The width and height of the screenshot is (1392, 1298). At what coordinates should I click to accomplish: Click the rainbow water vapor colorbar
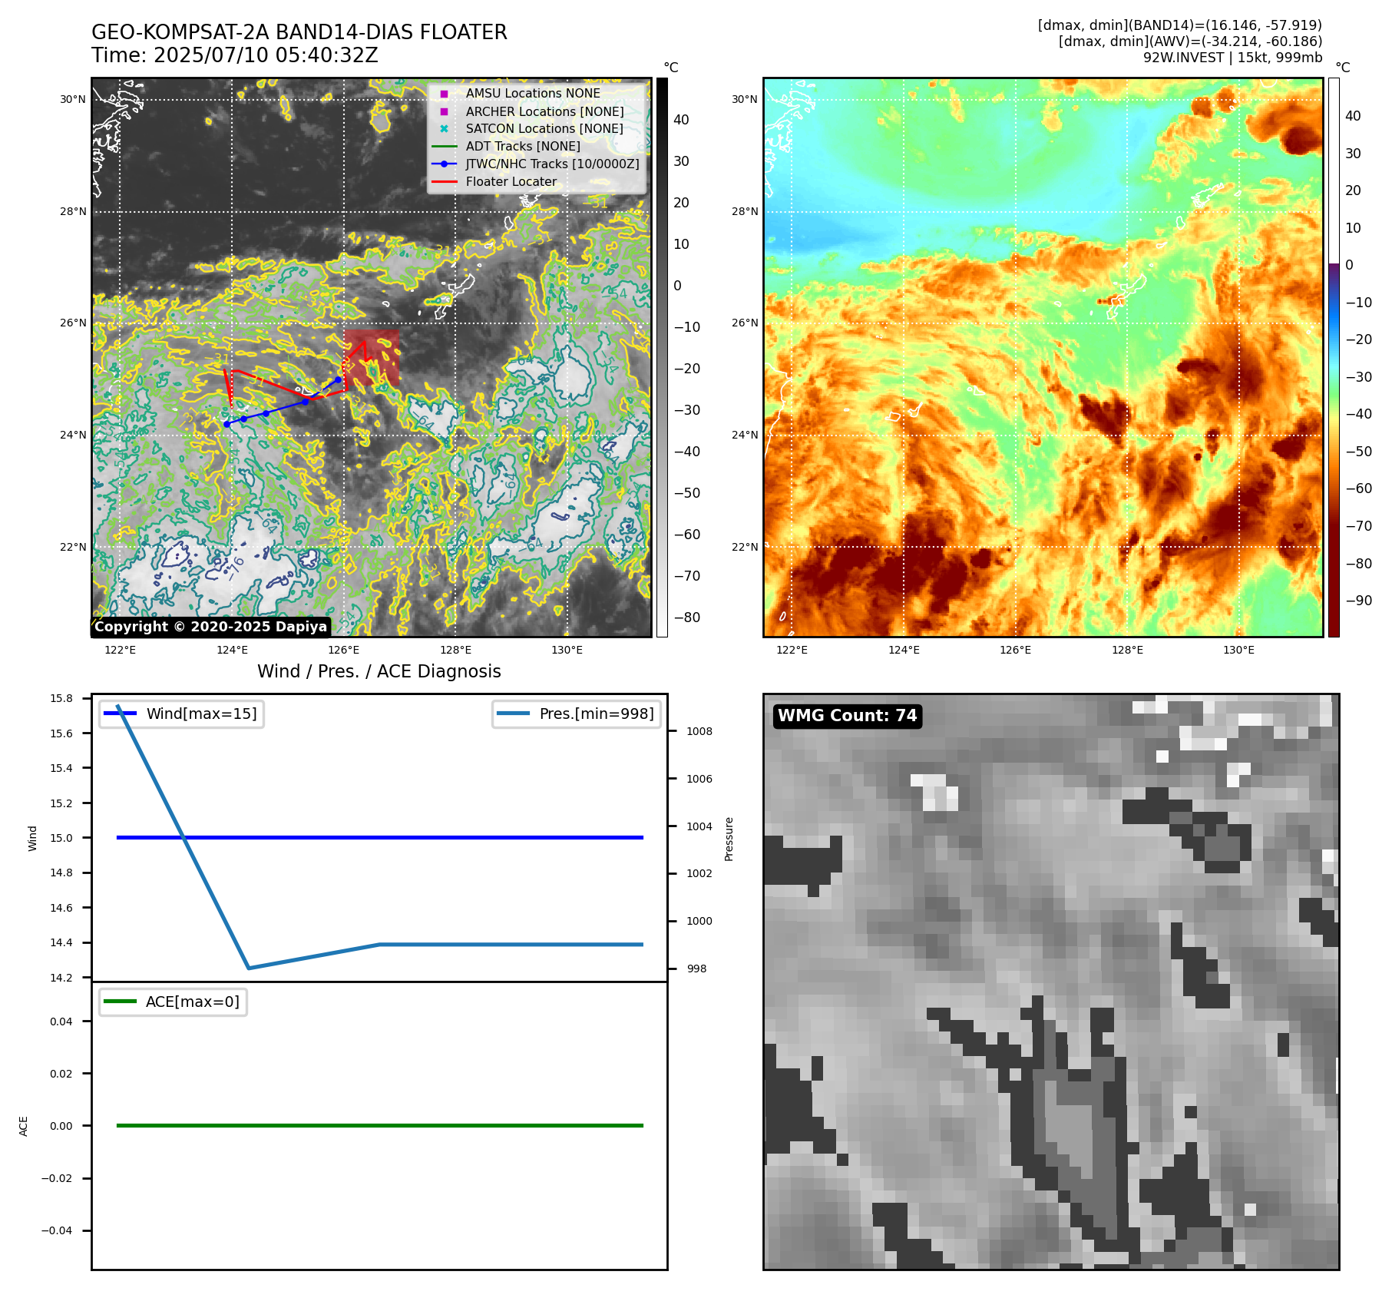point(1334,357)
